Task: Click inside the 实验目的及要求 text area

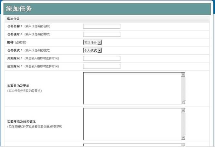Action: tap(132, 88)
